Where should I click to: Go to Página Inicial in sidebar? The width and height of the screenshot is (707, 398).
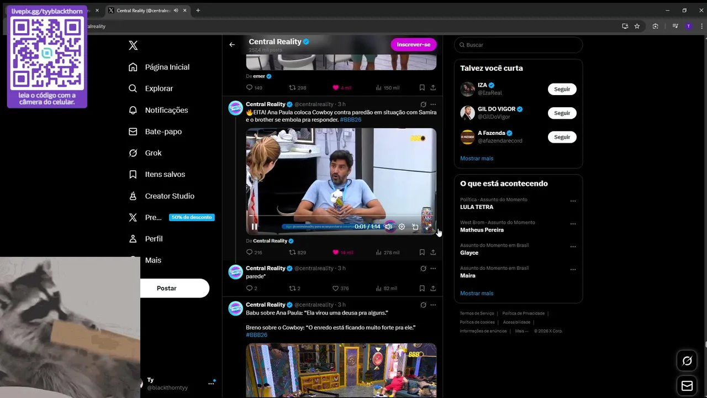pyautogui.click(x=159, y=67)
